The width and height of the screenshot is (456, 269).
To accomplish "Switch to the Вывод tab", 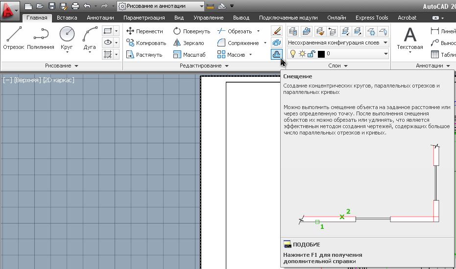I will pos(241,18).
